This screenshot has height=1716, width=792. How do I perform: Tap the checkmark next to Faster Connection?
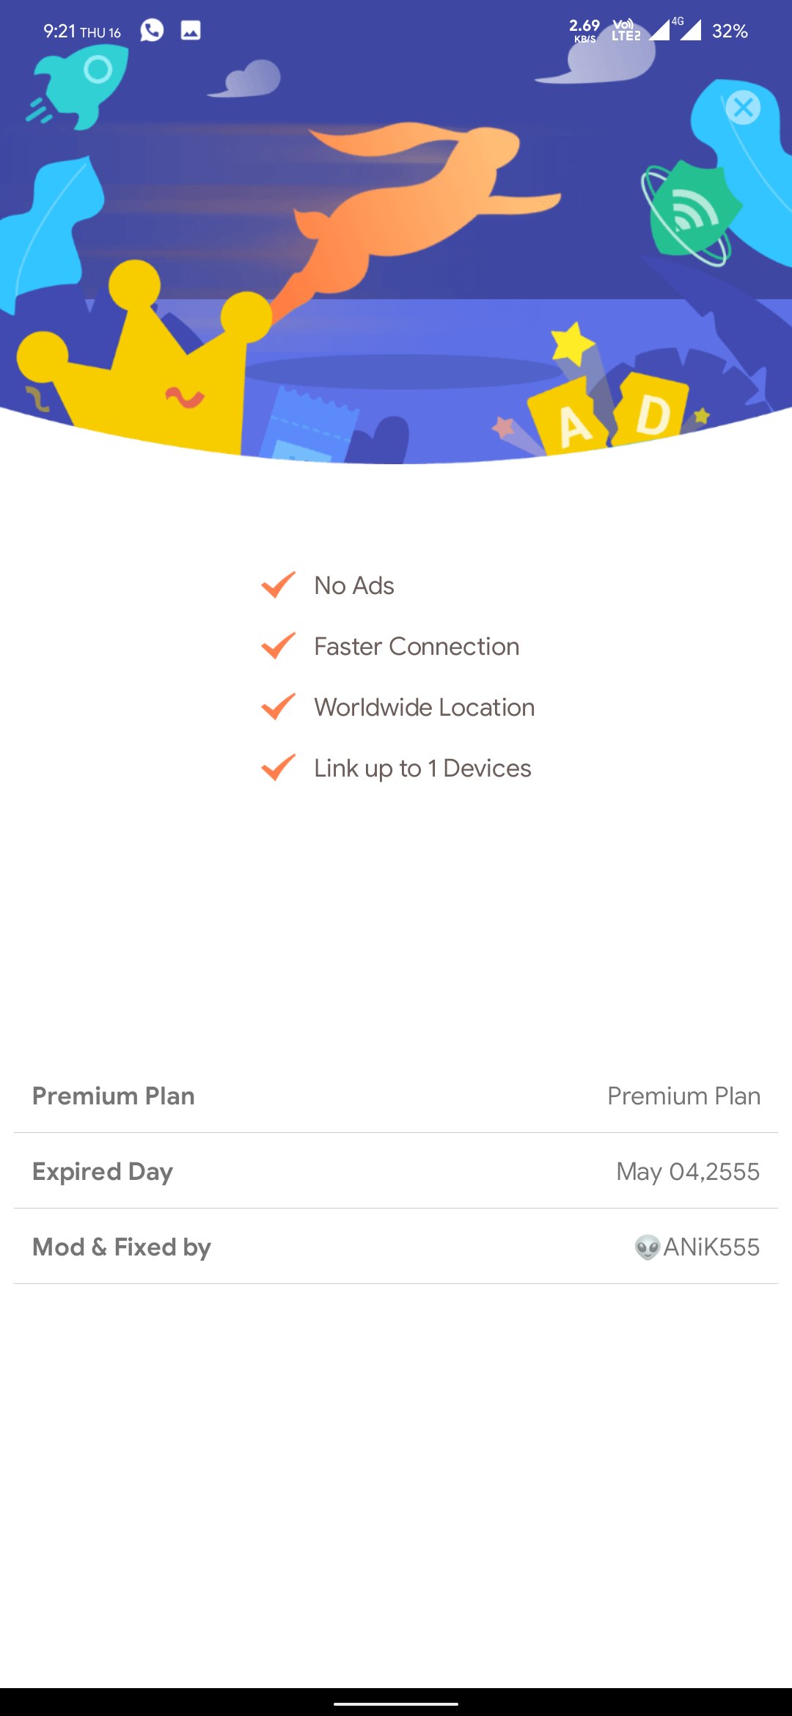click(279, 646)
